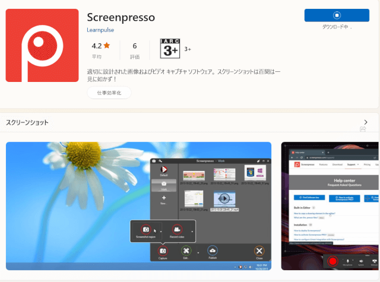
Task: Click the orange star rating icon
Action: 107,45
